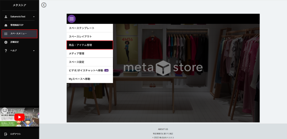Select Myスペースへ移動 menu item
The width and height of the screenshot is (287, 139).
coord(90,79)
